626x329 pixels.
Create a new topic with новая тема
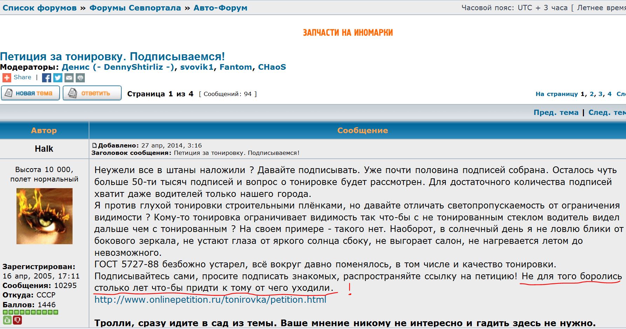(x=30, y=93)
